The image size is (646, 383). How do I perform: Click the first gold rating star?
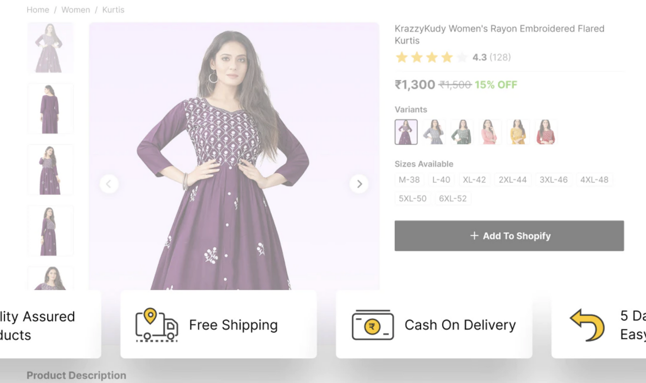[401, 58]
